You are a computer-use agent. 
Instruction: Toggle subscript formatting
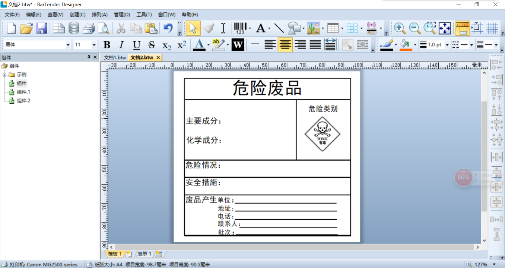(166, 45)
